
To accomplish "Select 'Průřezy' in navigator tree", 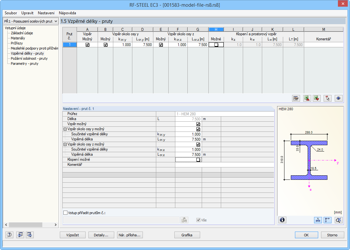I will tap(17, 43).
